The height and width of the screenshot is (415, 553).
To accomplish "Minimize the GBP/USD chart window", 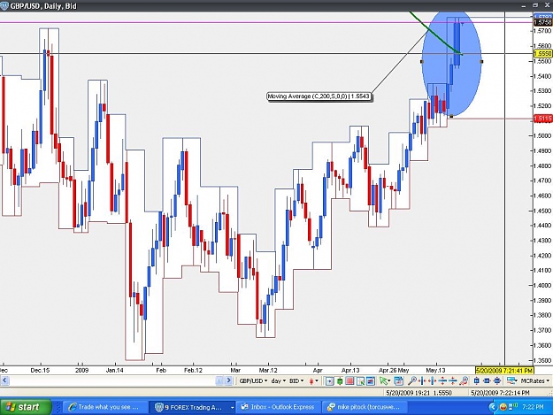I will (525, 5).
